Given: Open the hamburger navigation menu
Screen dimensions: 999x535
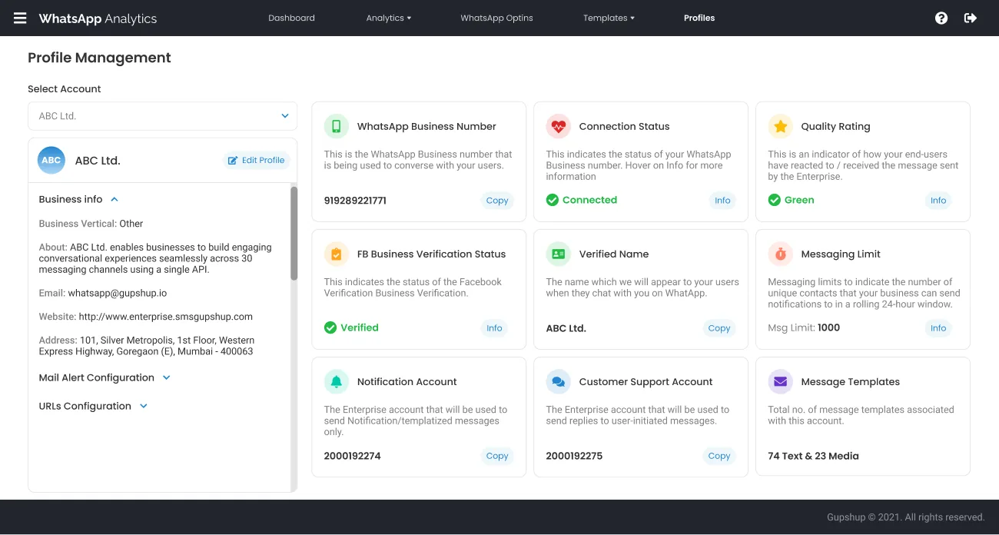Looking at the screenshot, I should click(x=20, y=18).
